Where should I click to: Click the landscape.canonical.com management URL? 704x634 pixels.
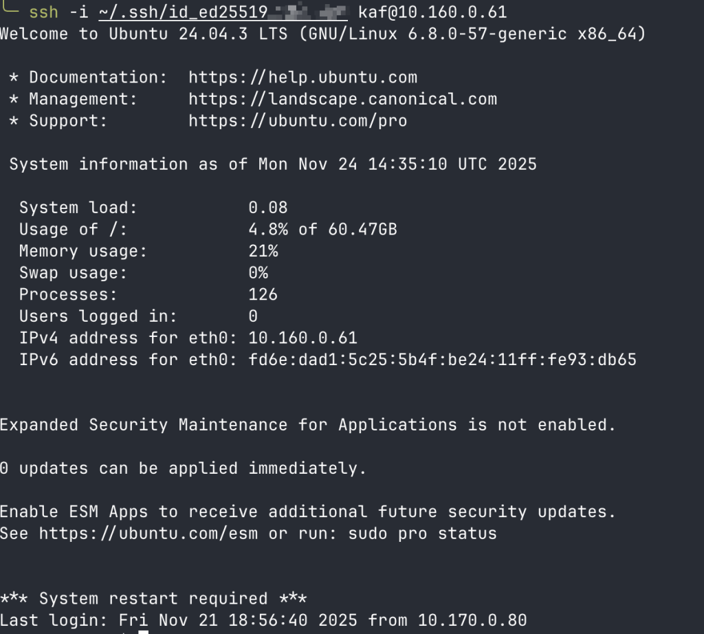pyautogui.click(x=342, y=100)
